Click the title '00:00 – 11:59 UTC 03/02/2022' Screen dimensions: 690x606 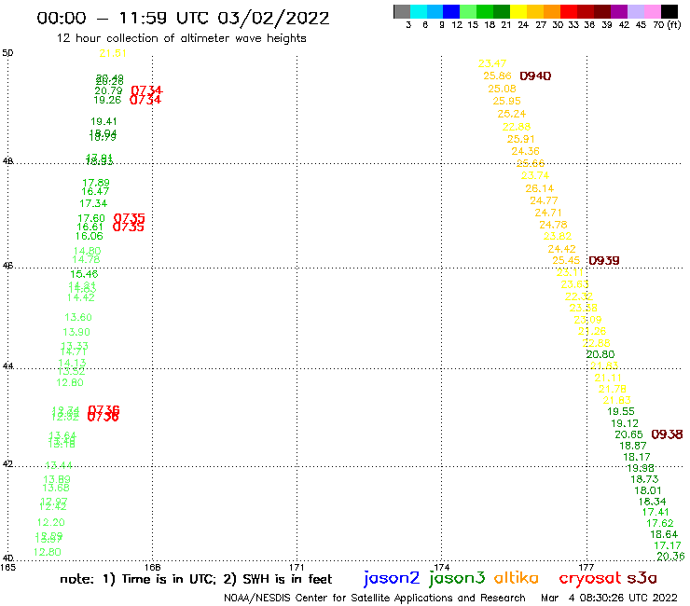tap(183, 18)
